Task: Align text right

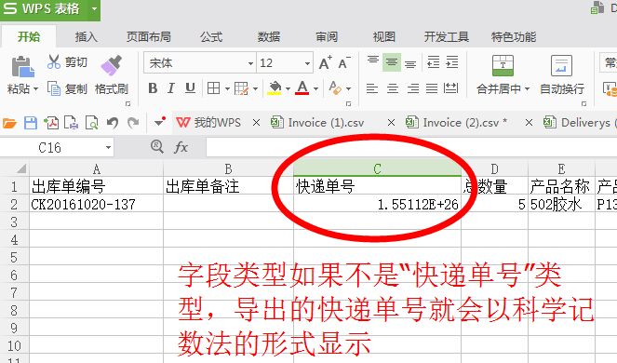Action: point(413,88)
